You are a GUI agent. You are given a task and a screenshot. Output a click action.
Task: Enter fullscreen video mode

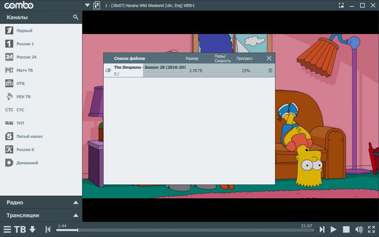pyautogui.click(x=371, y=229)
